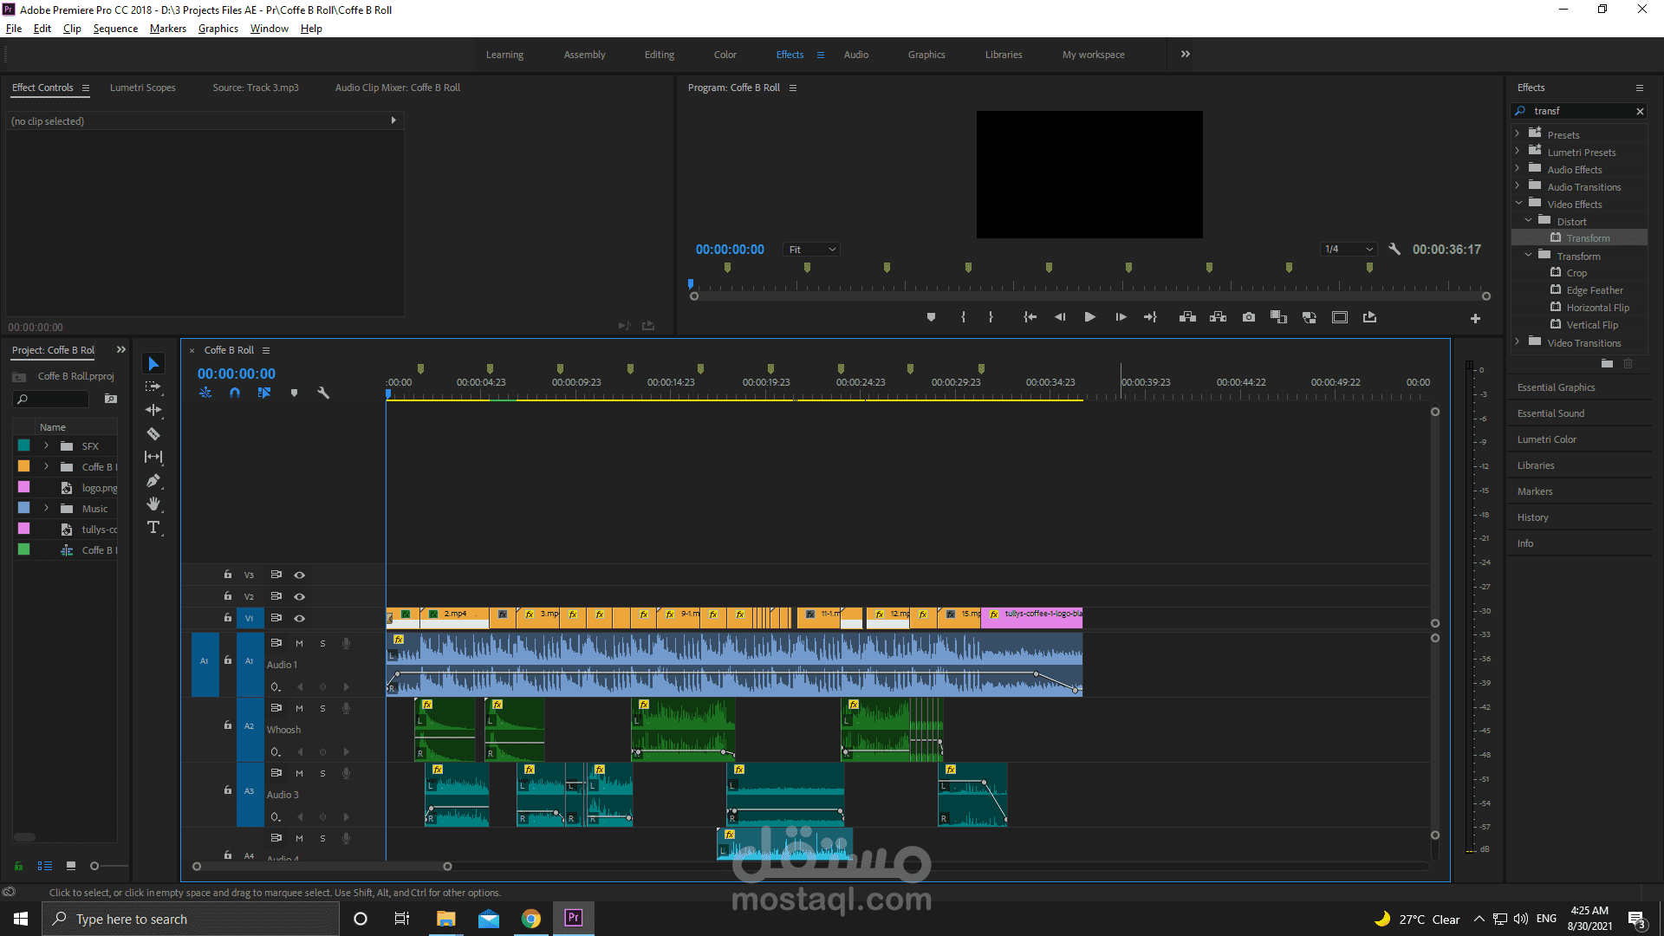
Task: Open the Fit zoom level dropdown
Action: coord(811,250)
